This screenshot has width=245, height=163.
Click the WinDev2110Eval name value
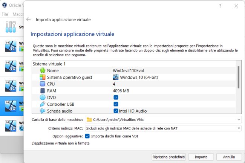tap(128, 70)
